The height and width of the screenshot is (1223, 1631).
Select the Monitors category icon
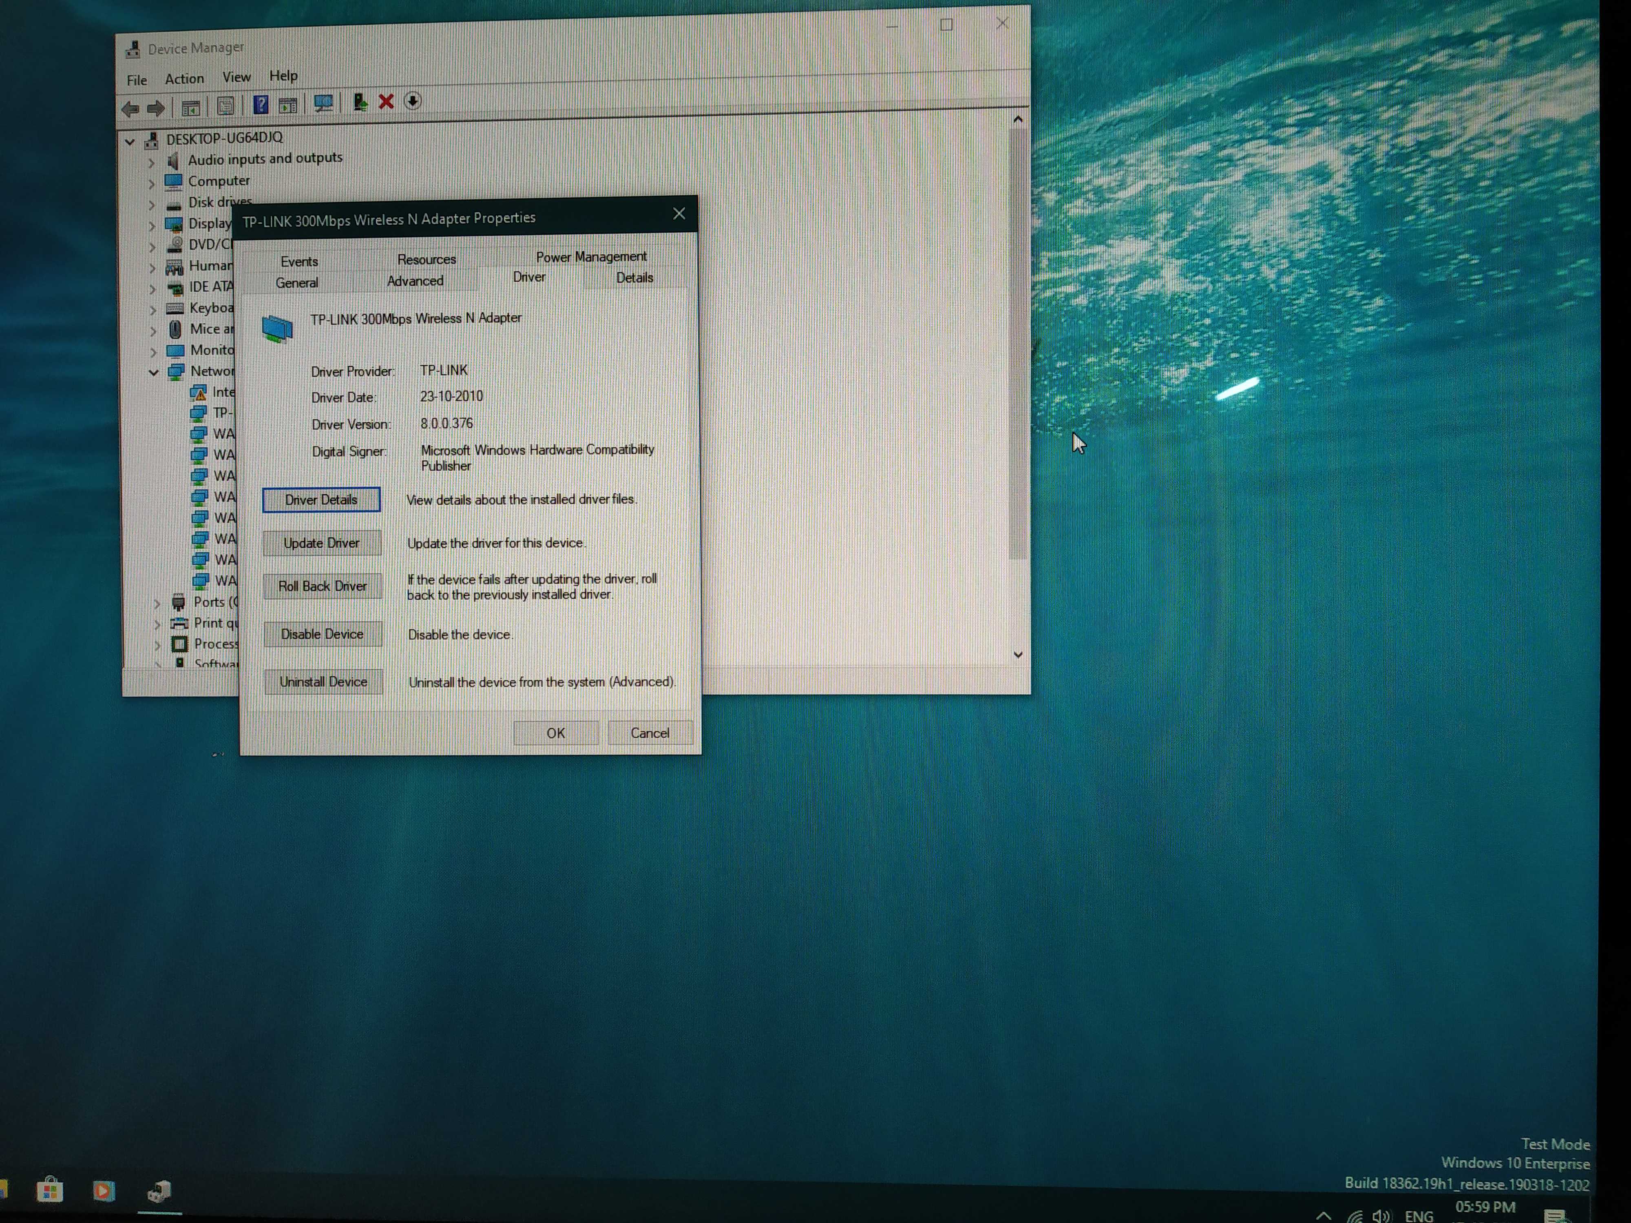(x=175, y=350)
